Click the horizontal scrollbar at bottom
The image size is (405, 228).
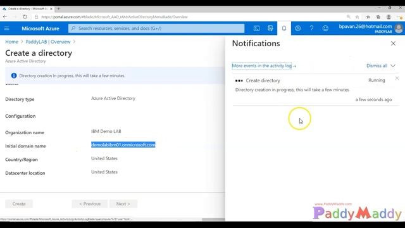tap(213, 219)
